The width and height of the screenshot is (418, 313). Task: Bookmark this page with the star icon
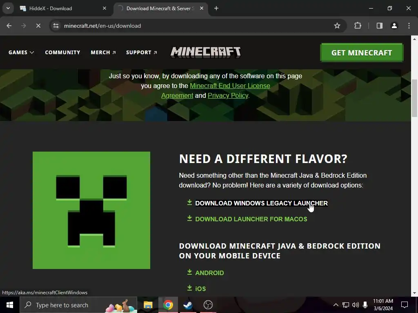tap(337, 26)
